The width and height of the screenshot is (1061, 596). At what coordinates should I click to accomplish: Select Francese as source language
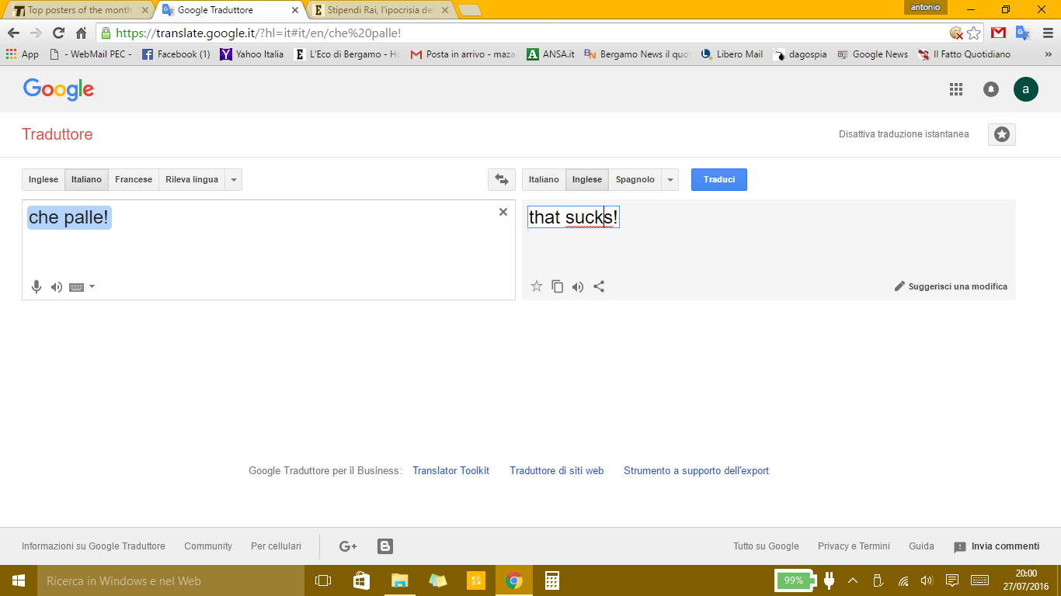click(x=134, y=179)
